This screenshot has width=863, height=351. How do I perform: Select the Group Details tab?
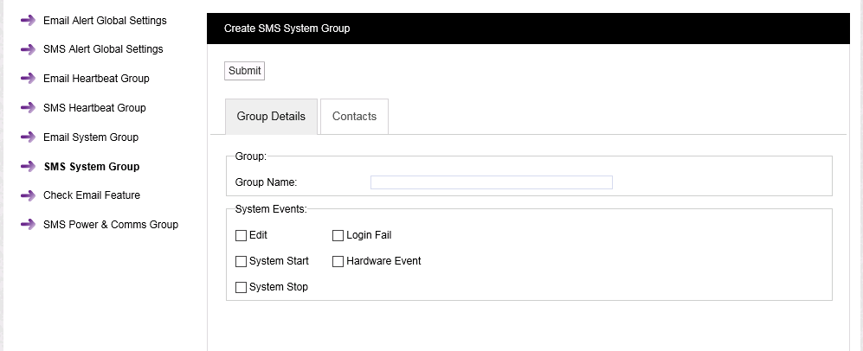tap(271, 117)
